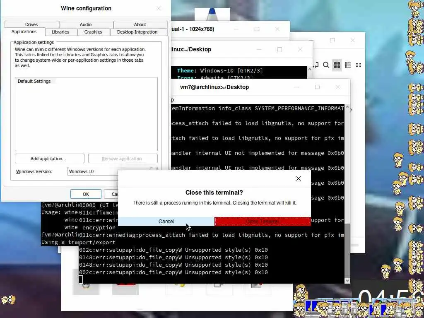This screenshot has width=424, height=318.
Task: Confirm Wine configuration with OK
Action: pyautogui.click(x=86, y=194)
